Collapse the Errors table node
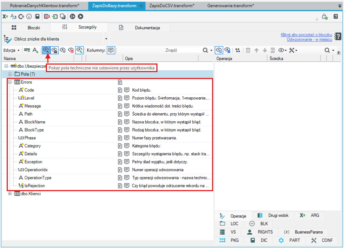This screenshot has width=344, height=248. (x=10, y=82)
